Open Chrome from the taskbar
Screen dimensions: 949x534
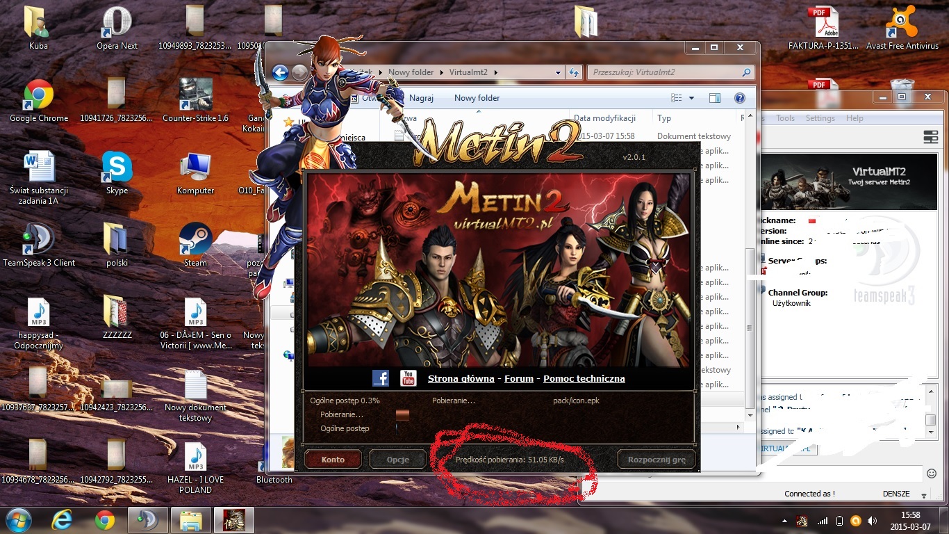coord(105,520)
